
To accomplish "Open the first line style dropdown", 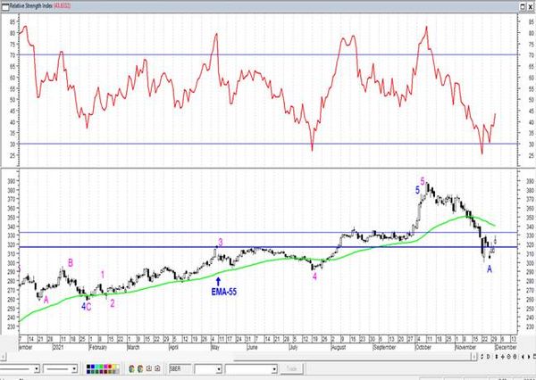I will 37,368.
